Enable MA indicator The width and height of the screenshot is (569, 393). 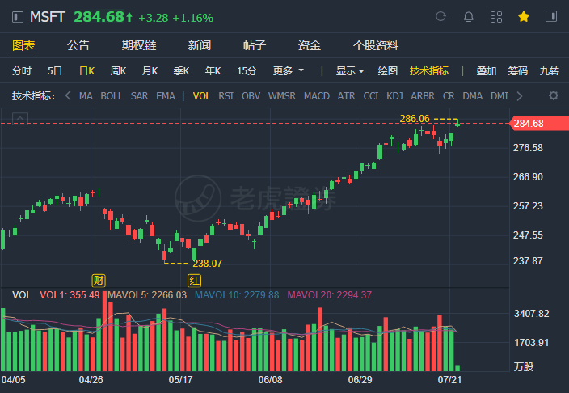pyautogui.click(x=86, y=96)
